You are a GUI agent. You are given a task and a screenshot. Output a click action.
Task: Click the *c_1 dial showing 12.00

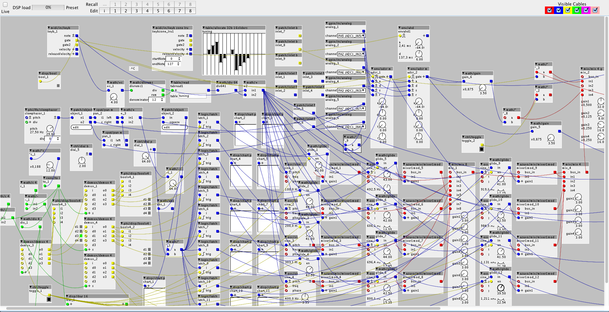pos(50,165)
